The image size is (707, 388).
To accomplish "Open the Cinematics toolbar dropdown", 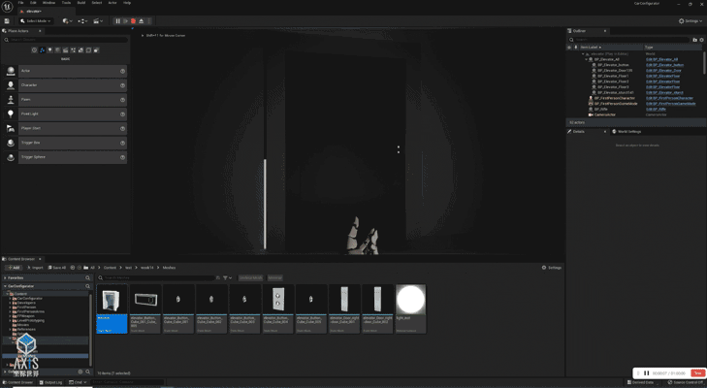I will 97,21.
